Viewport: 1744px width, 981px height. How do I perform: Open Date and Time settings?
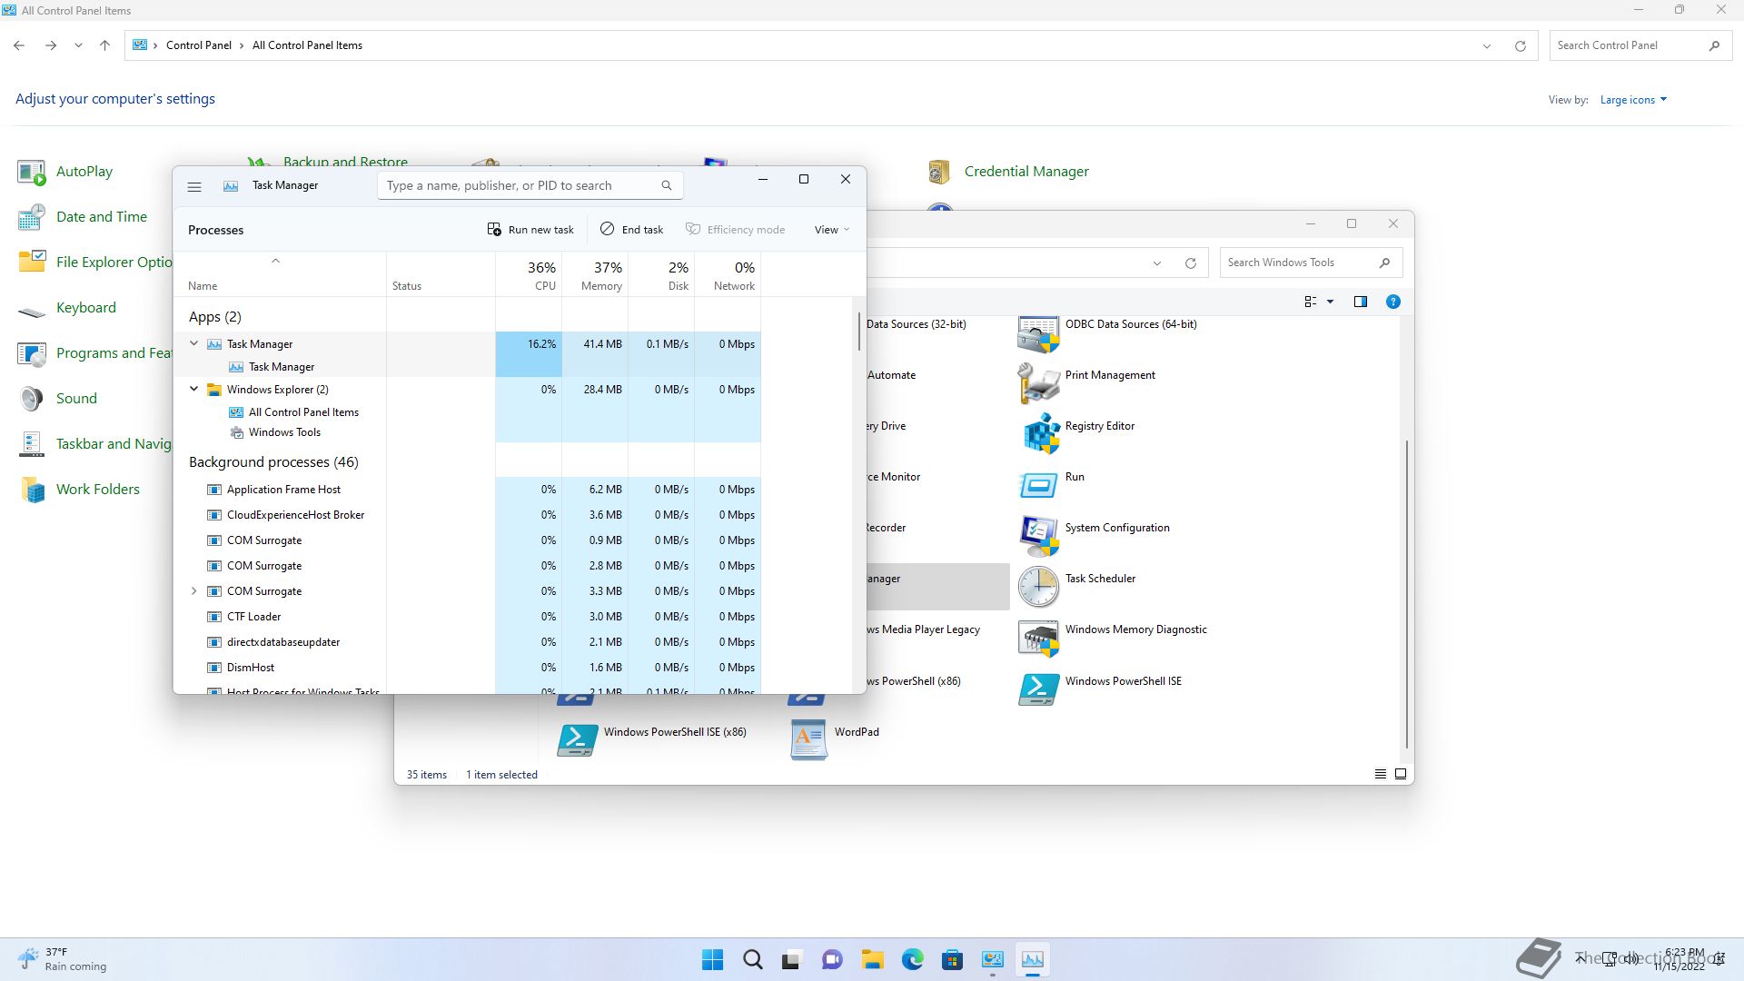(82, 217)
